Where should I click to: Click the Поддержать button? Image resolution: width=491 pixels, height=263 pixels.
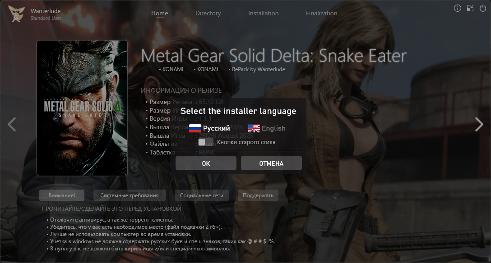(258, 195)
